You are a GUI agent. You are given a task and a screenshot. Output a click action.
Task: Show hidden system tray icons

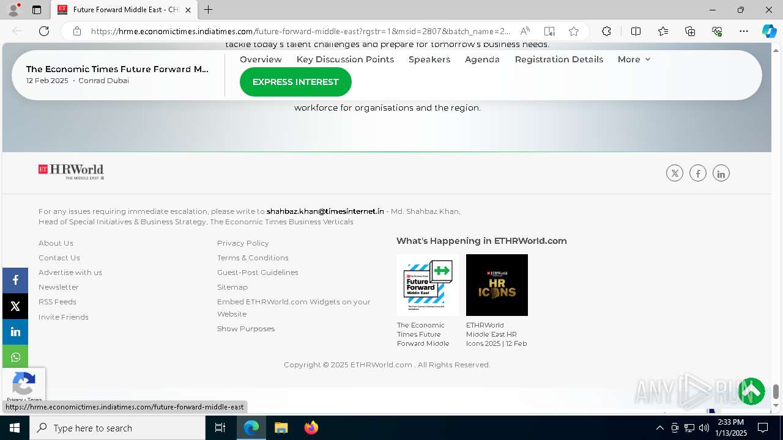pyautogui.click(x=659, y=428)
